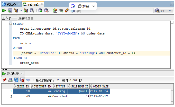Collapse the SELECT statement code fold
The width and height of the screenshot is (175, 107).
11,24
